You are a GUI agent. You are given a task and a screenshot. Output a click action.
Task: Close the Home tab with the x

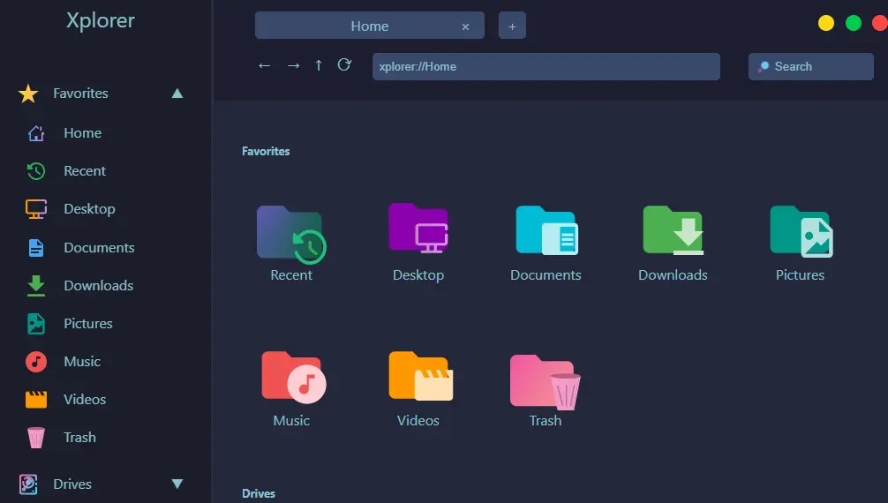[x=465, y=26]
